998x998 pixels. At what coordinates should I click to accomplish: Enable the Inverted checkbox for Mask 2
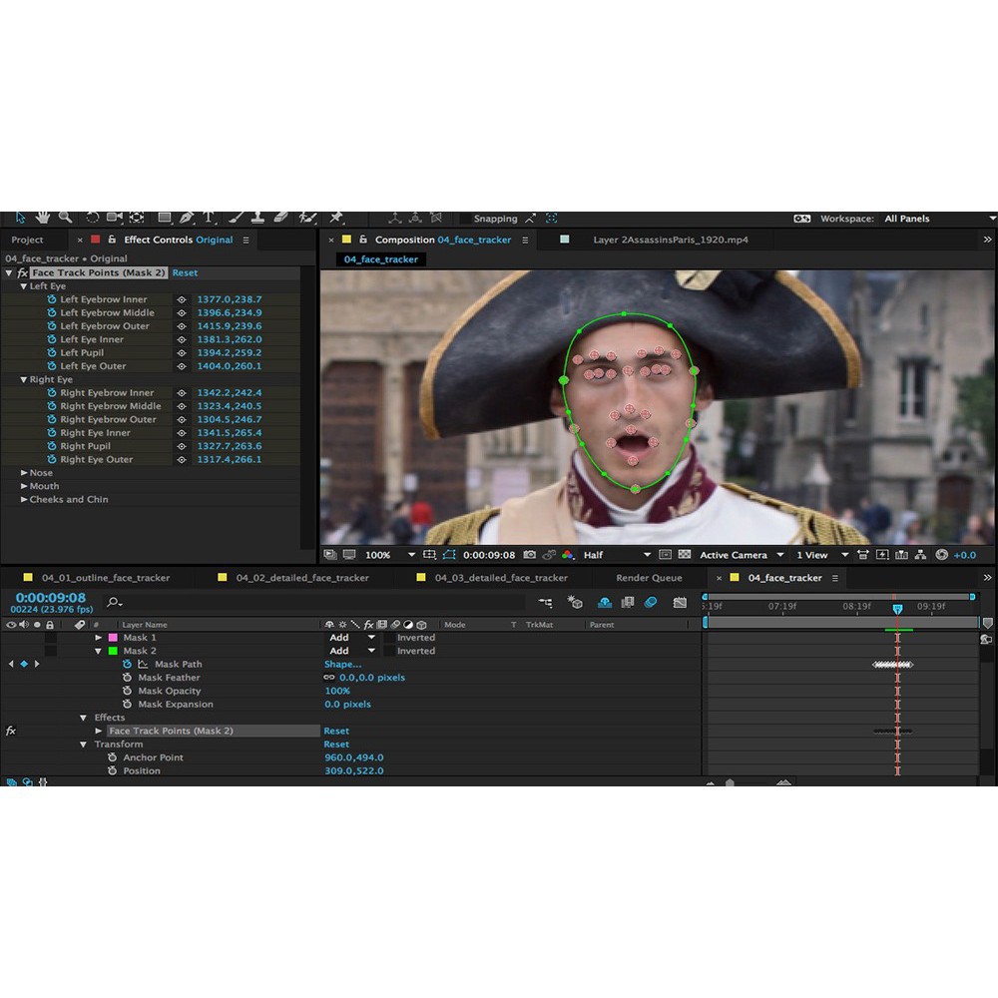(389, 651)
